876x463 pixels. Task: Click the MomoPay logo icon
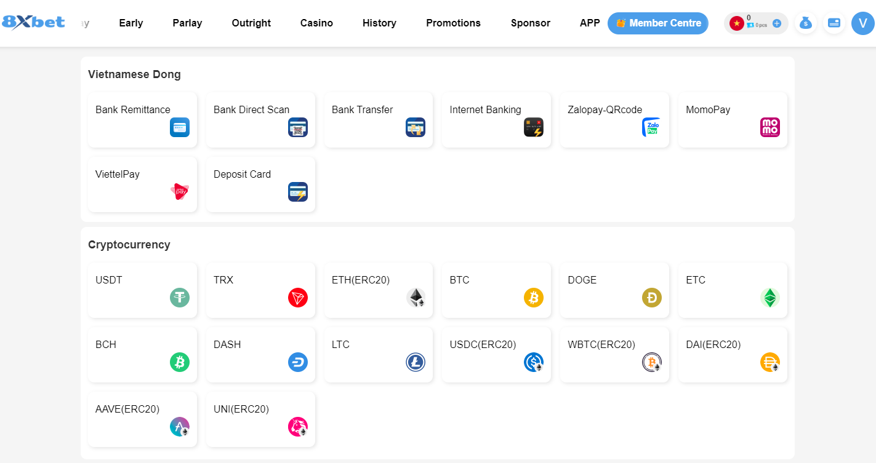coord(770,127)
